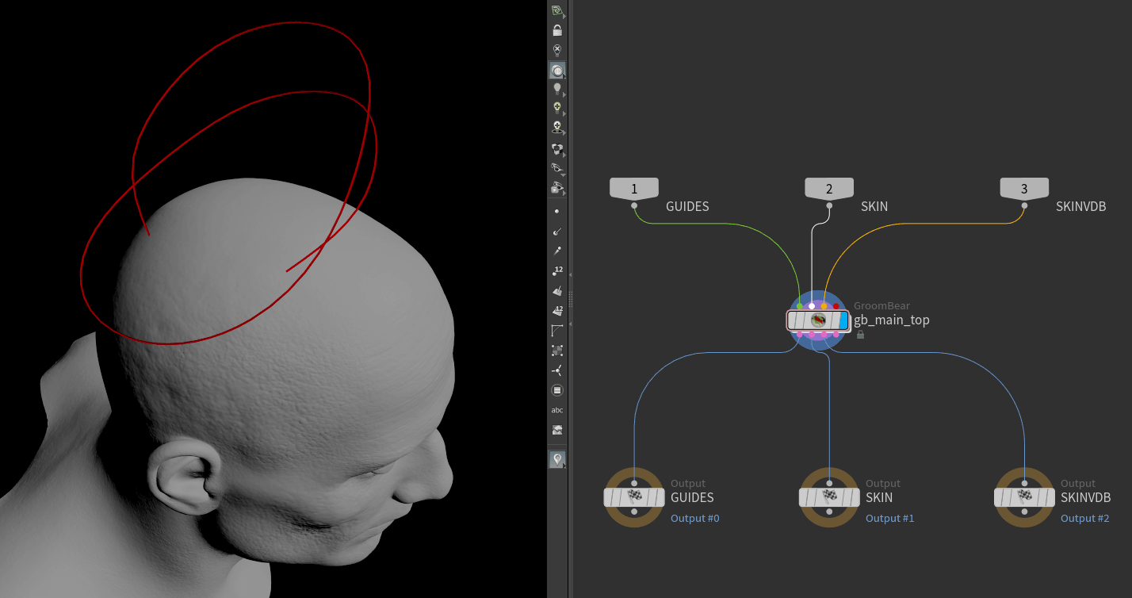Click the lock badge under gb_main_top
Viewport: 1132px width, 598px height.
[860, 335]
